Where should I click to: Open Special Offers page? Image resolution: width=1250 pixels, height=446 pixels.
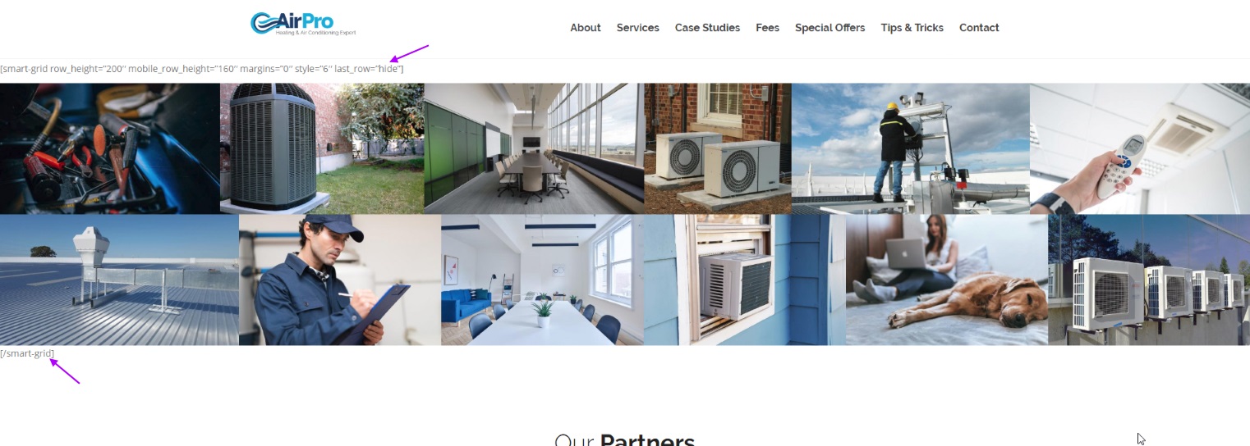[830, 28]
